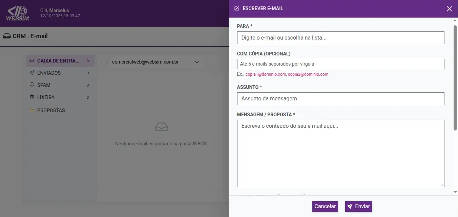Viewport: 458px width, 217px height.
Task: Click the inbox tray icon beside CRM · E-mail
Action: point(7,36)
